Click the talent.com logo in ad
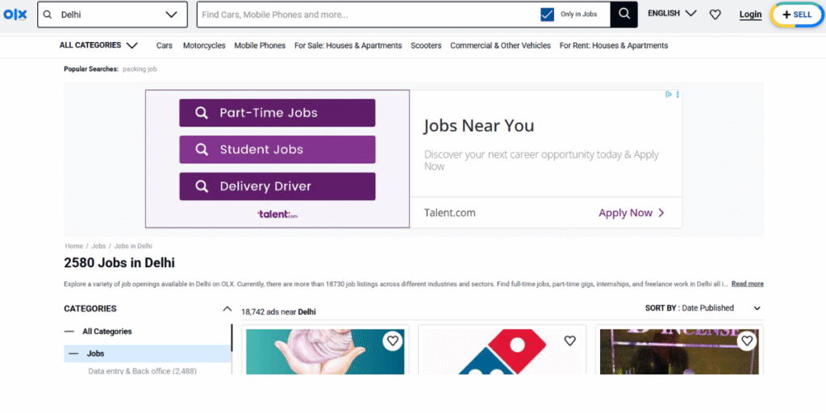This screenshot has width=826, height=413. (x=277, y=215)
